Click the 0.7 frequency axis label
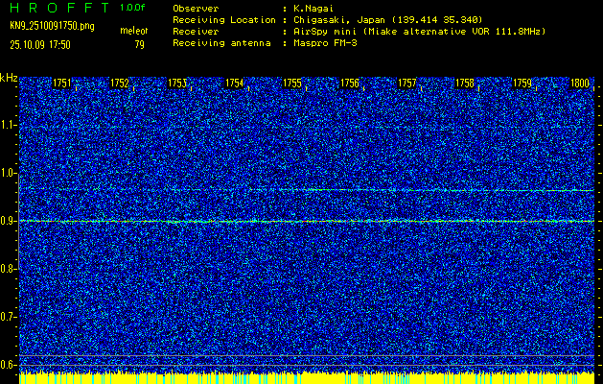This screenshot has width=603, height=384. (9, 317)
